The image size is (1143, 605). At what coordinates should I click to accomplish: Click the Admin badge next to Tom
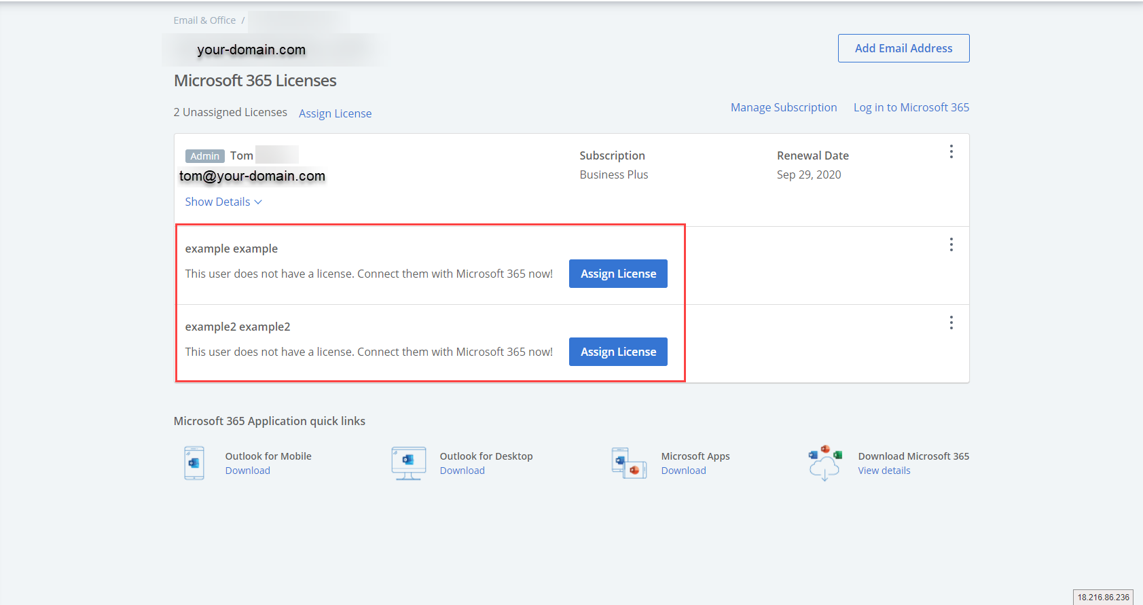click(204, 156)
